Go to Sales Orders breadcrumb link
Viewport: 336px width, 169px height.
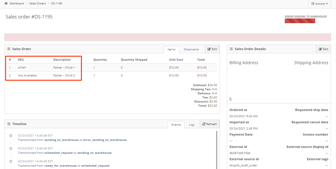click(x=37, y=4)
